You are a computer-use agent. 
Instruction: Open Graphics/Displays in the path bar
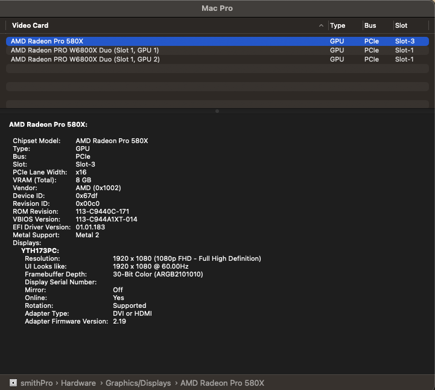[x=138, y=383]
